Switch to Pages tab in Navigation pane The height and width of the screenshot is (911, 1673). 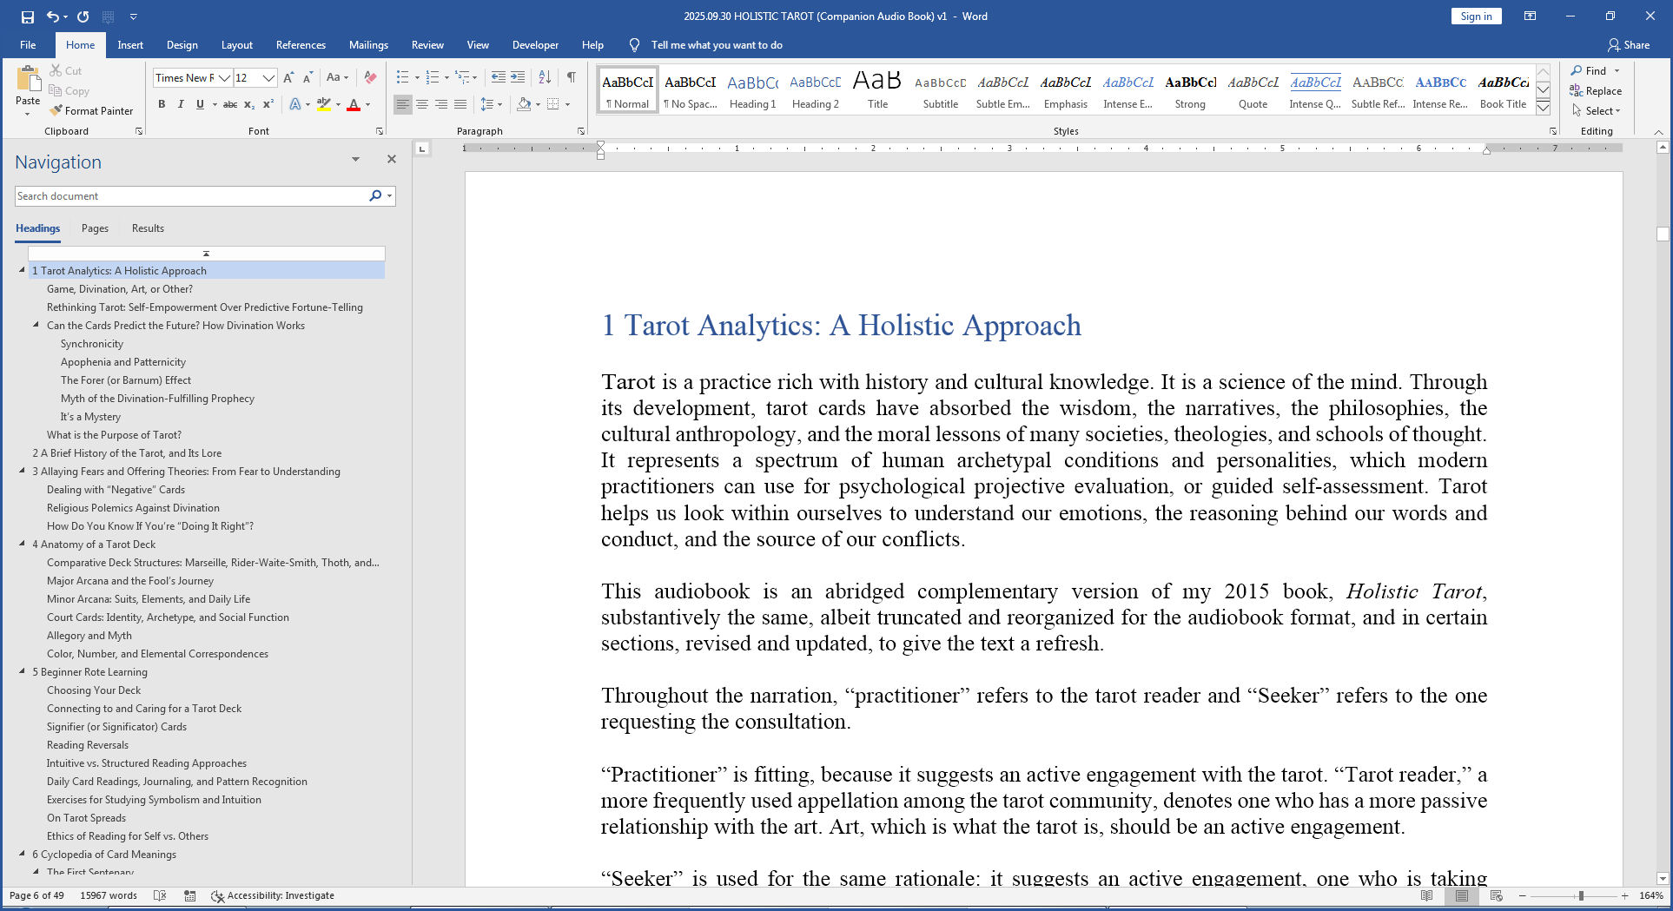[x=95, y=228]
